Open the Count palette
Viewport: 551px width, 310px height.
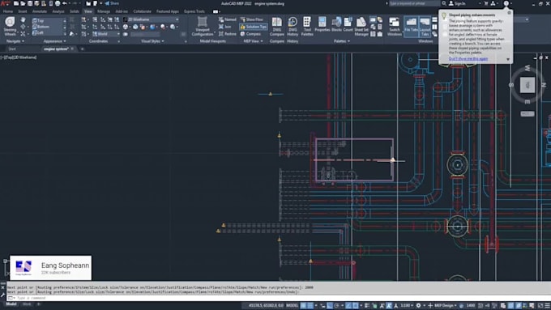[x=348, y=24]
